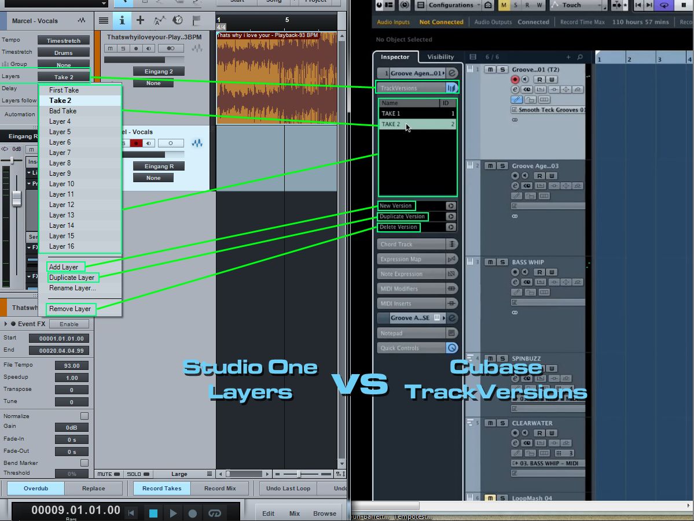Screen dimensions: 694x521
Task: Click blue waveform icon on Vocals track
Action: coord(197,143)
